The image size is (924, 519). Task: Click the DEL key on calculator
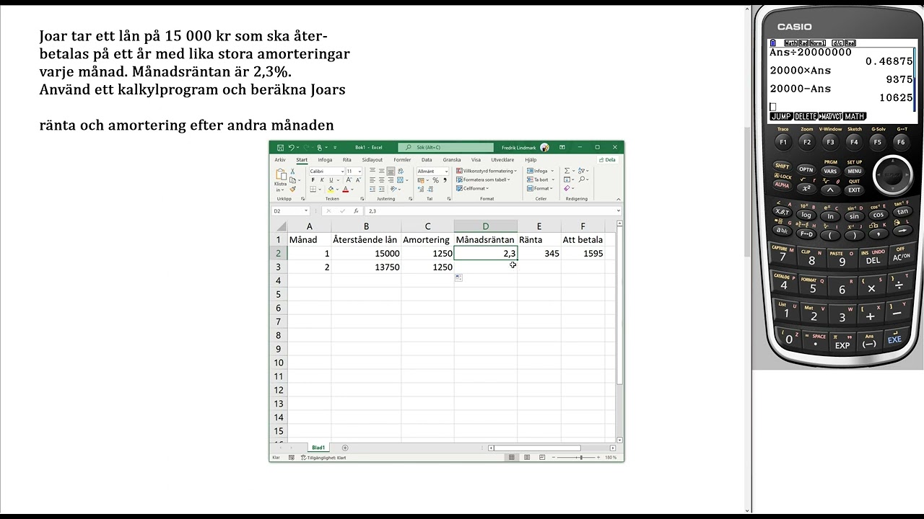tap(873, 259)
